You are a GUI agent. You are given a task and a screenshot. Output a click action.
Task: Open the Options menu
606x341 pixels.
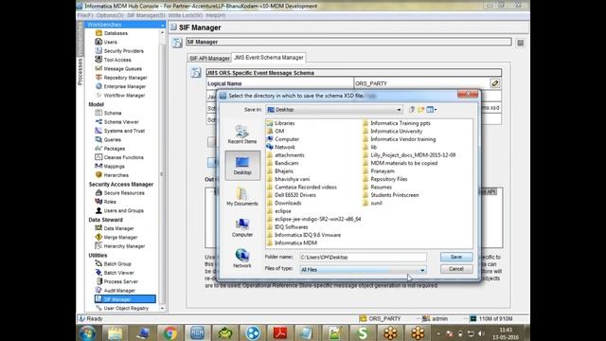tap(110, 15)
